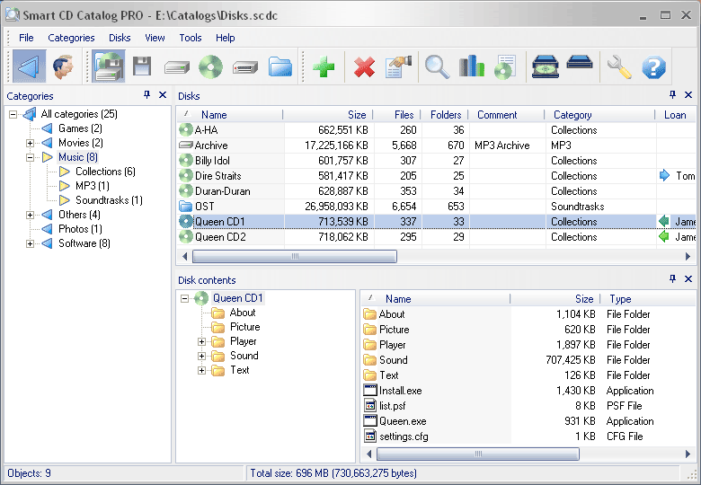
Task: Click the red X delete icon
Action: [363, 66]
